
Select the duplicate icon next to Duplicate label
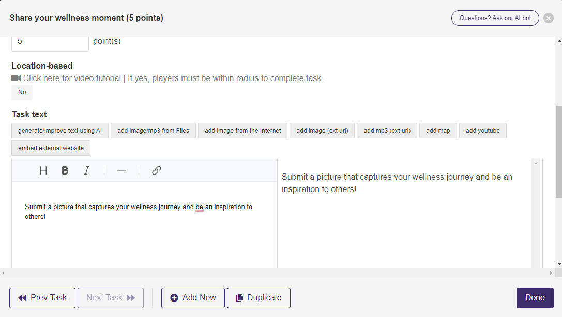239,297
